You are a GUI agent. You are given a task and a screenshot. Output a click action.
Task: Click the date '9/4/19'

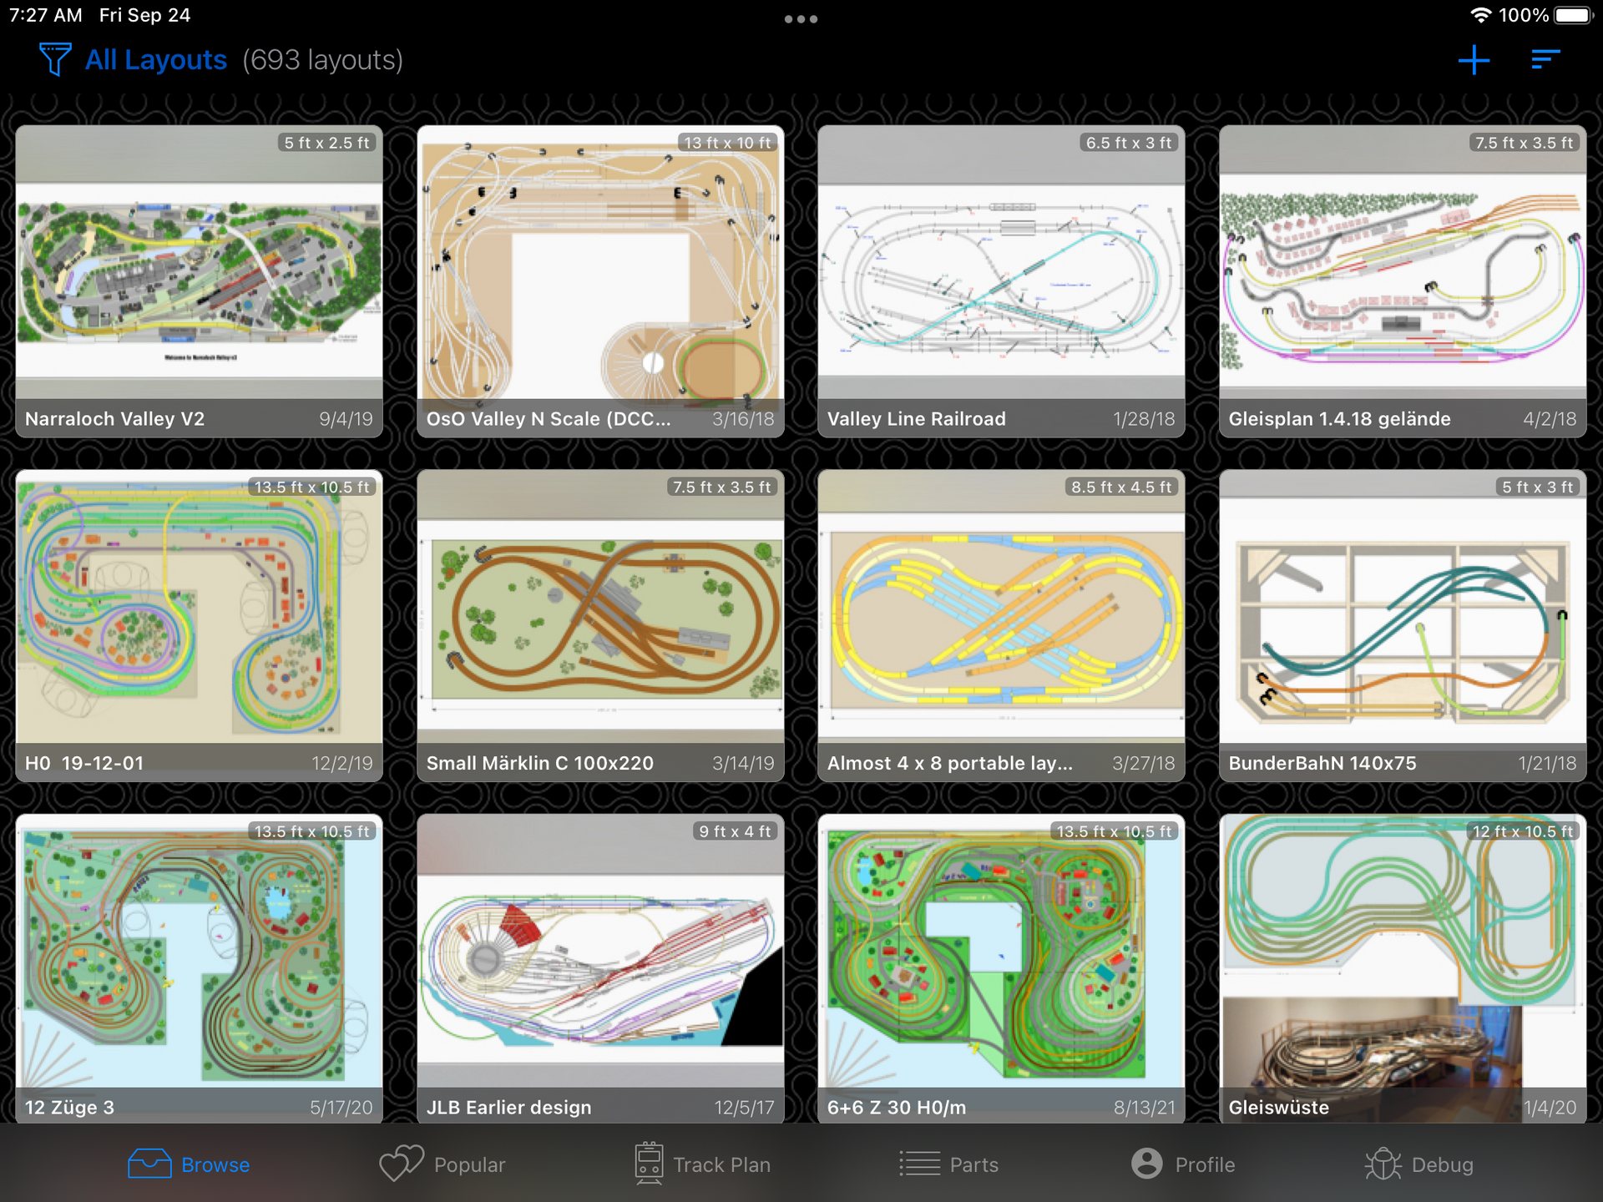[346, 419]
